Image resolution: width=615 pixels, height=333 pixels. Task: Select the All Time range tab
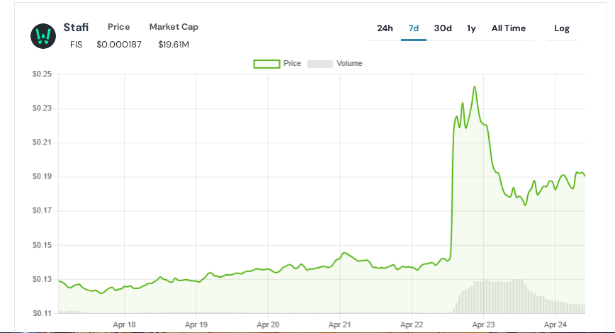click(x=508, y=28)
